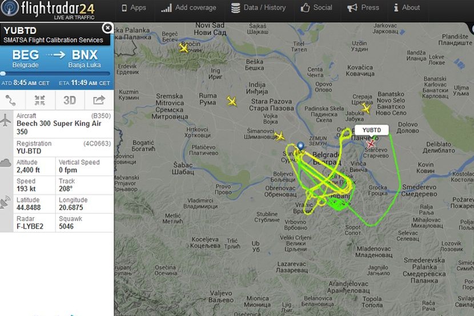Select the yellow aircraft near Crepaja
474x316 pixels.
[x=366, y=108]
